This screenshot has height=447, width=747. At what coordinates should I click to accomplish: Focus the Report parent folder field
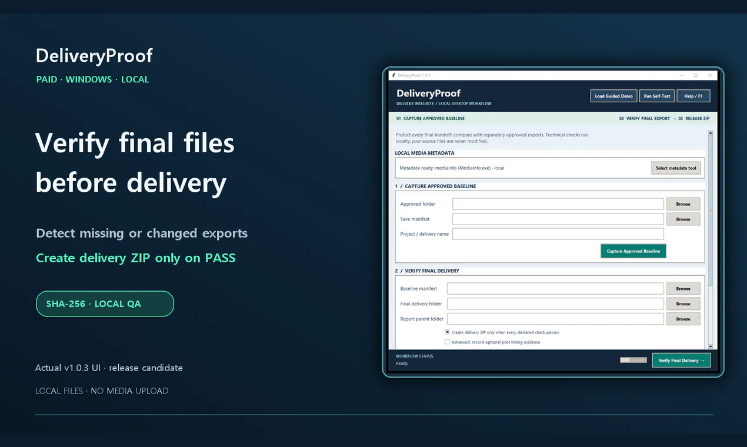556,319
